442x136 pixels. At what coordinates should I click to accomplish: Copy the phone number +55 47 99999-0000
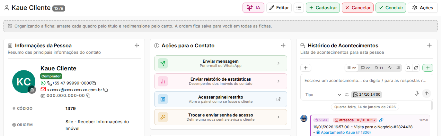(x=94, y=83)
